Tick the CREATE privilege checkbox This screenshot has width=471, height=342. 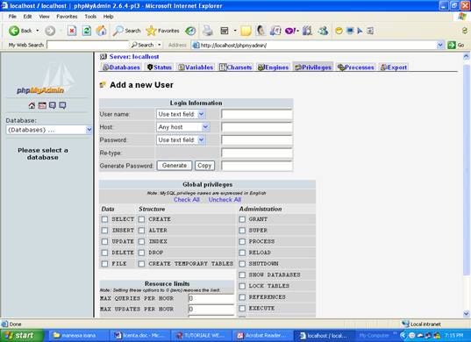click(141, 219)
